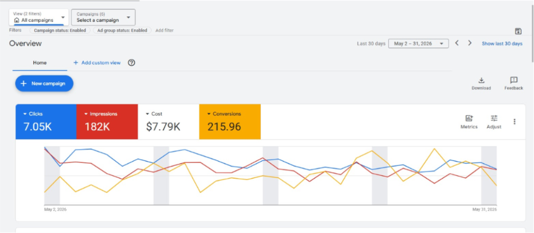Click Show last 30 days link
534x233 pixels.
coord(502,43)
